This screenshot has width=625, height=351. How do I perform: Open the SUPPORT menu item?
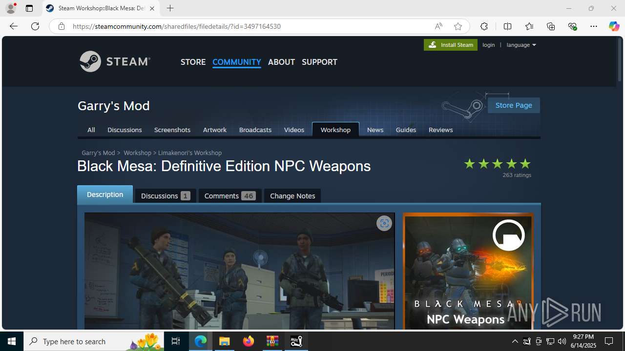click(x=319, y=62)
